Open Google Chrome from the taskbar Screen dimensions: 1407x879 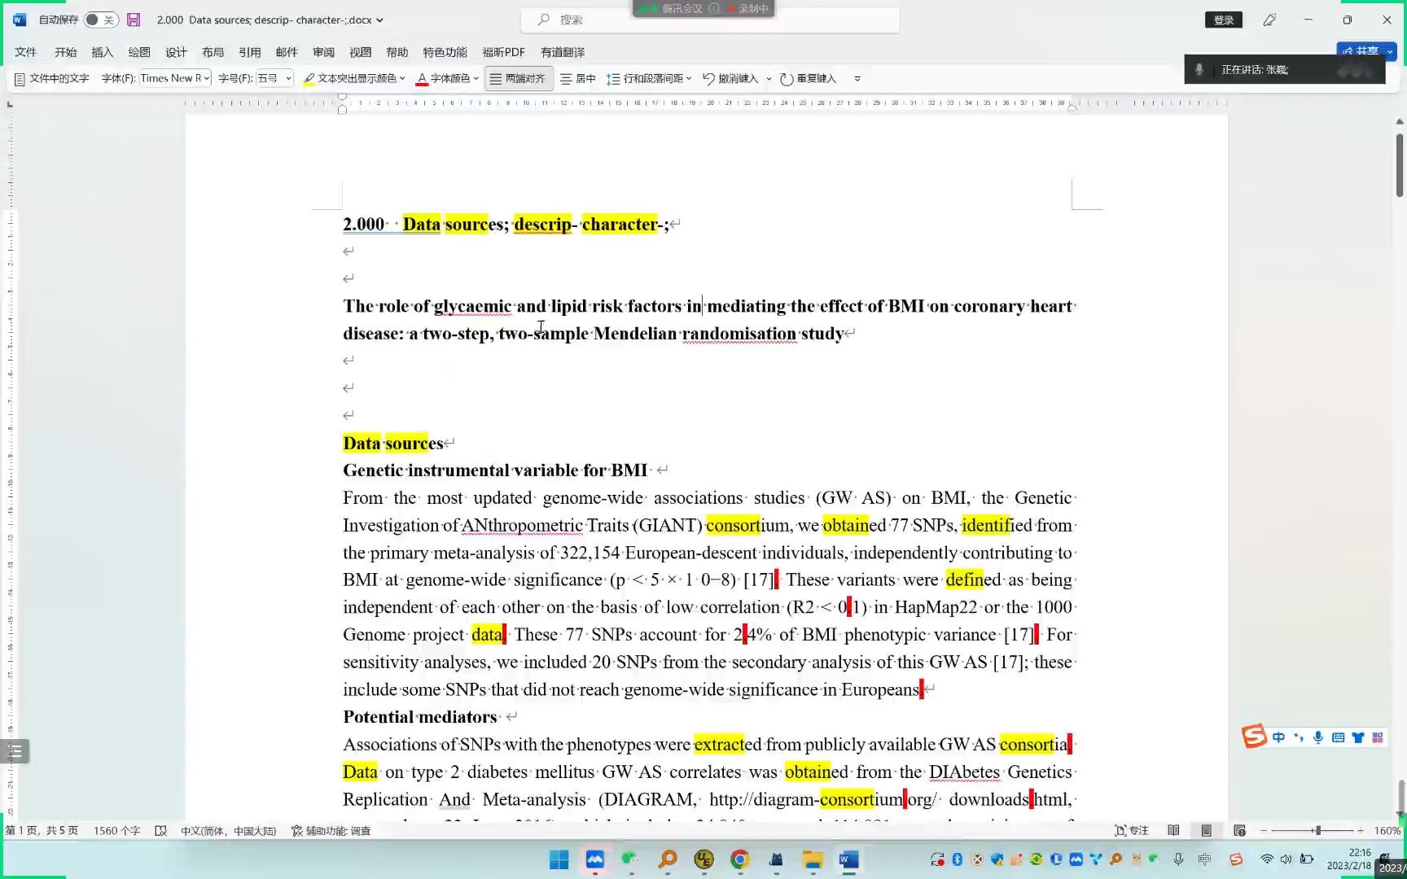click(739, 859)
